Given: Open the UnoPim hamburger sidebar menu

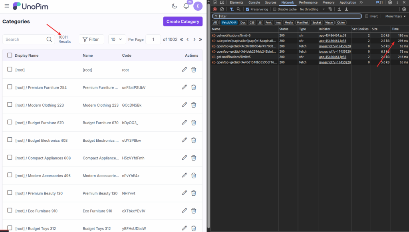Looking at the screenshot, I should point(7,6).
